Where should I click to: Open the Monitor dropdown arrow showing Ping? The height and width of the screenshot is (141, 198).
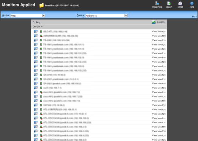click(44, 16)
